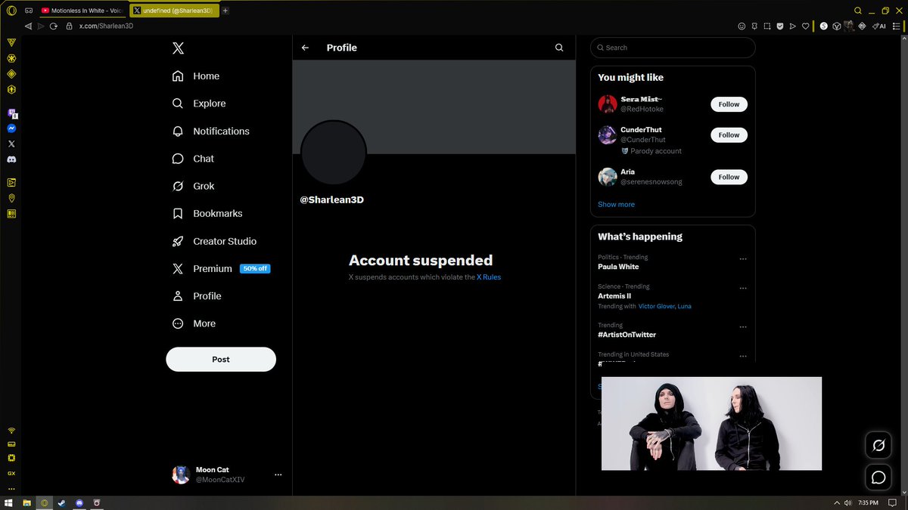
Task: Click the back arrow beside Profile
Action: [x=305, y=48]
